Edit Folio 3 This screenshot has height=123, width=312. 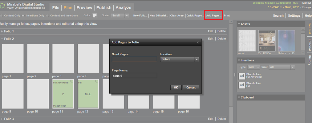(211, 119)
